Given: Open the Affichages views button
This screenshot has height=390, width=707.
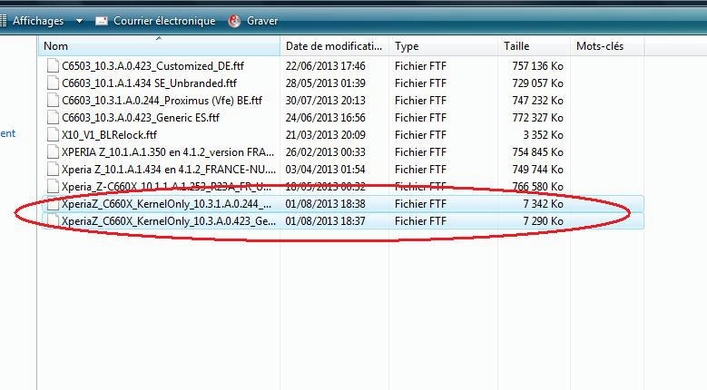Looking at the screenshot, I should pyautogui.click(x=33, y=21).
